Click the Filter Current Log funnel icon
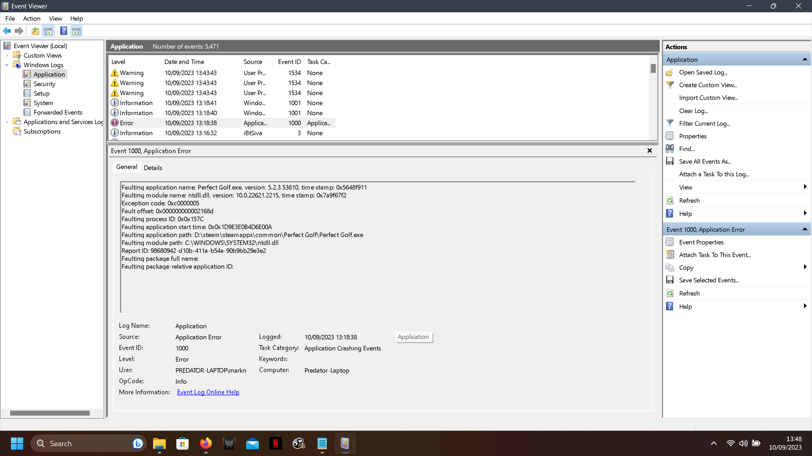Viewport: 812px width, 456px height. point(670,123)
